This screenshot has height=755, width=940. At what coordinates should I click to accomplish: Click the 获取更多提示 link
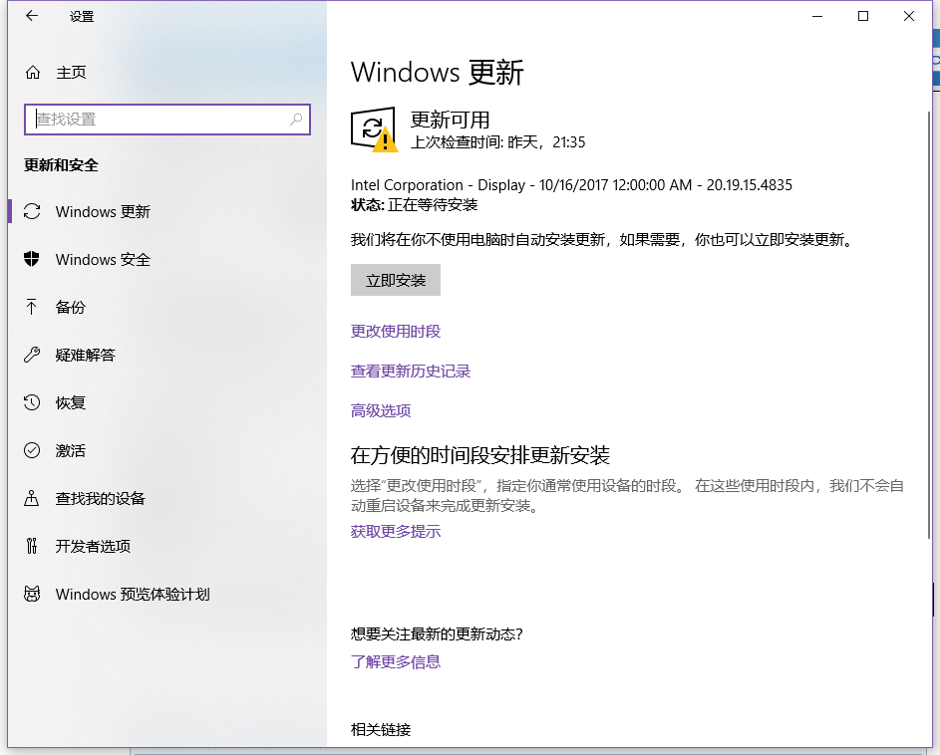coord(396,532)
